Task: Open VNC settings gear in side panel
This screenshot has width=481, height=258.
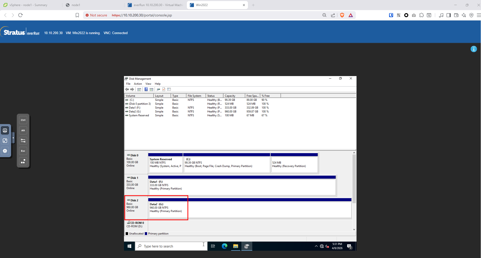Action: click(5, 151)
